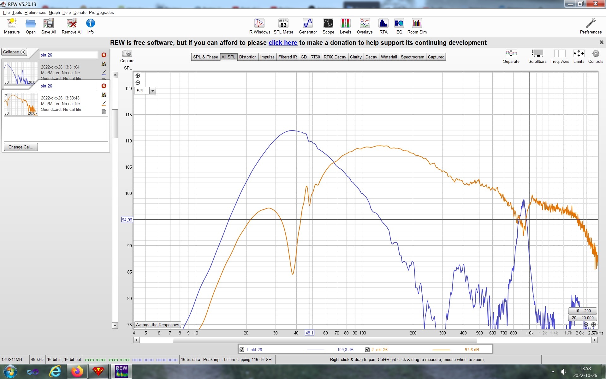
Task: Collapse the measurements panel
Action: (x=14, y=52)
